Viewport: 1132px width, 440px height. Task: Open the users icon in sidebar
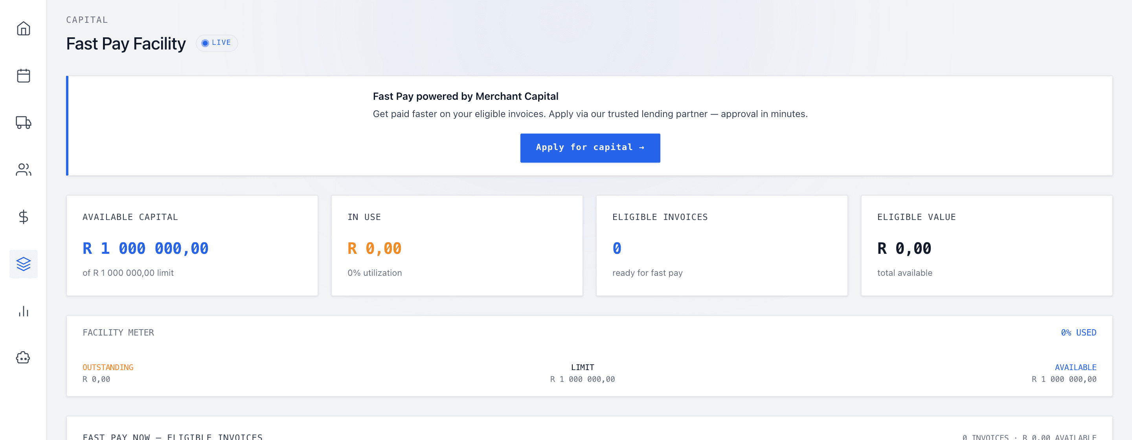tap(23, 169)
